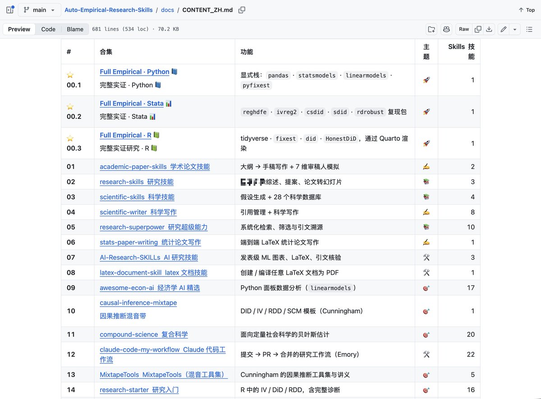Open latex-document-skill link
Viewport: 541px width, 399px height.
pos(153,272)
